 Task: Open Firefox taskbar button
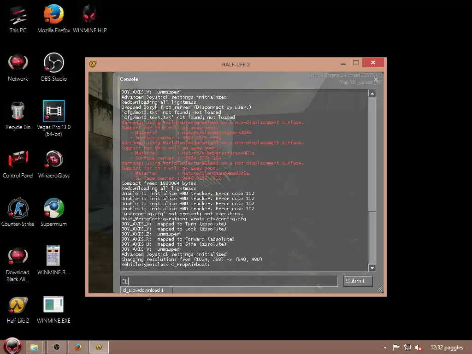click(x=78, y=347)
